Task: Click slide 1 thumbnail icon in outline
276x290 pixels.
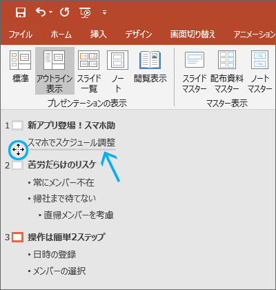Action: point(18,126)
